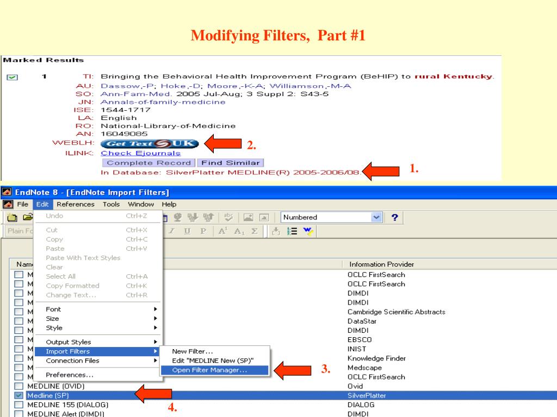The width and height of the screenshot is (557, 417).
Task: Uncheck the Medline (SP) filter checkbox
Action: coord(19,395)
